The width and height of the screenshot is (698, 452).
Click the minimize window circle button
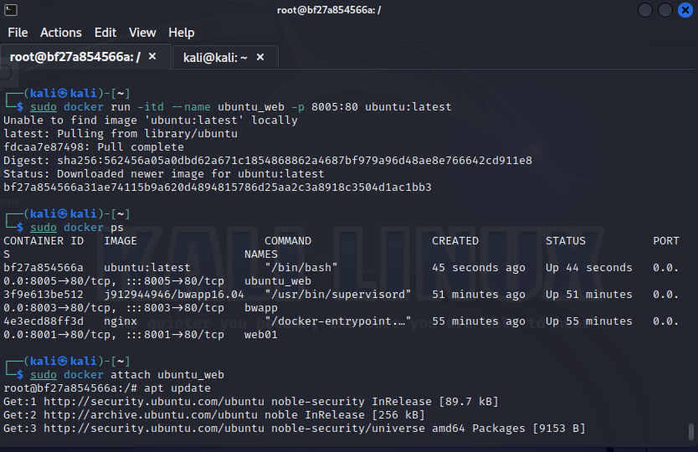645,10
